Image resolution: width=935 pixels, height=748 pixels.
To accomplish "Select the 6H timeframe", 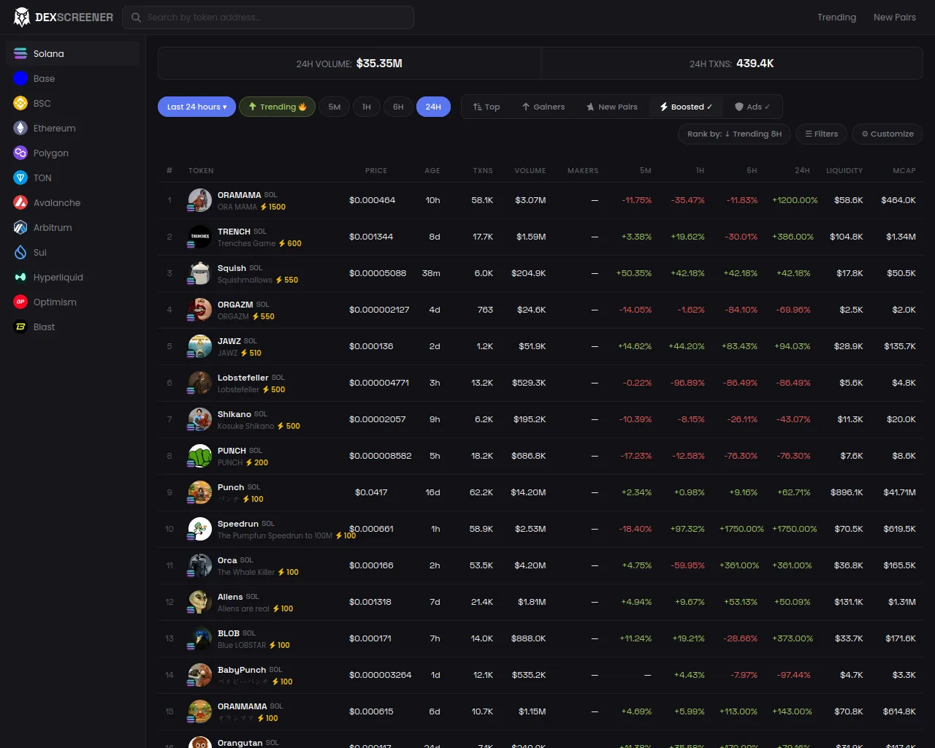I will click(x=398, y=107).
